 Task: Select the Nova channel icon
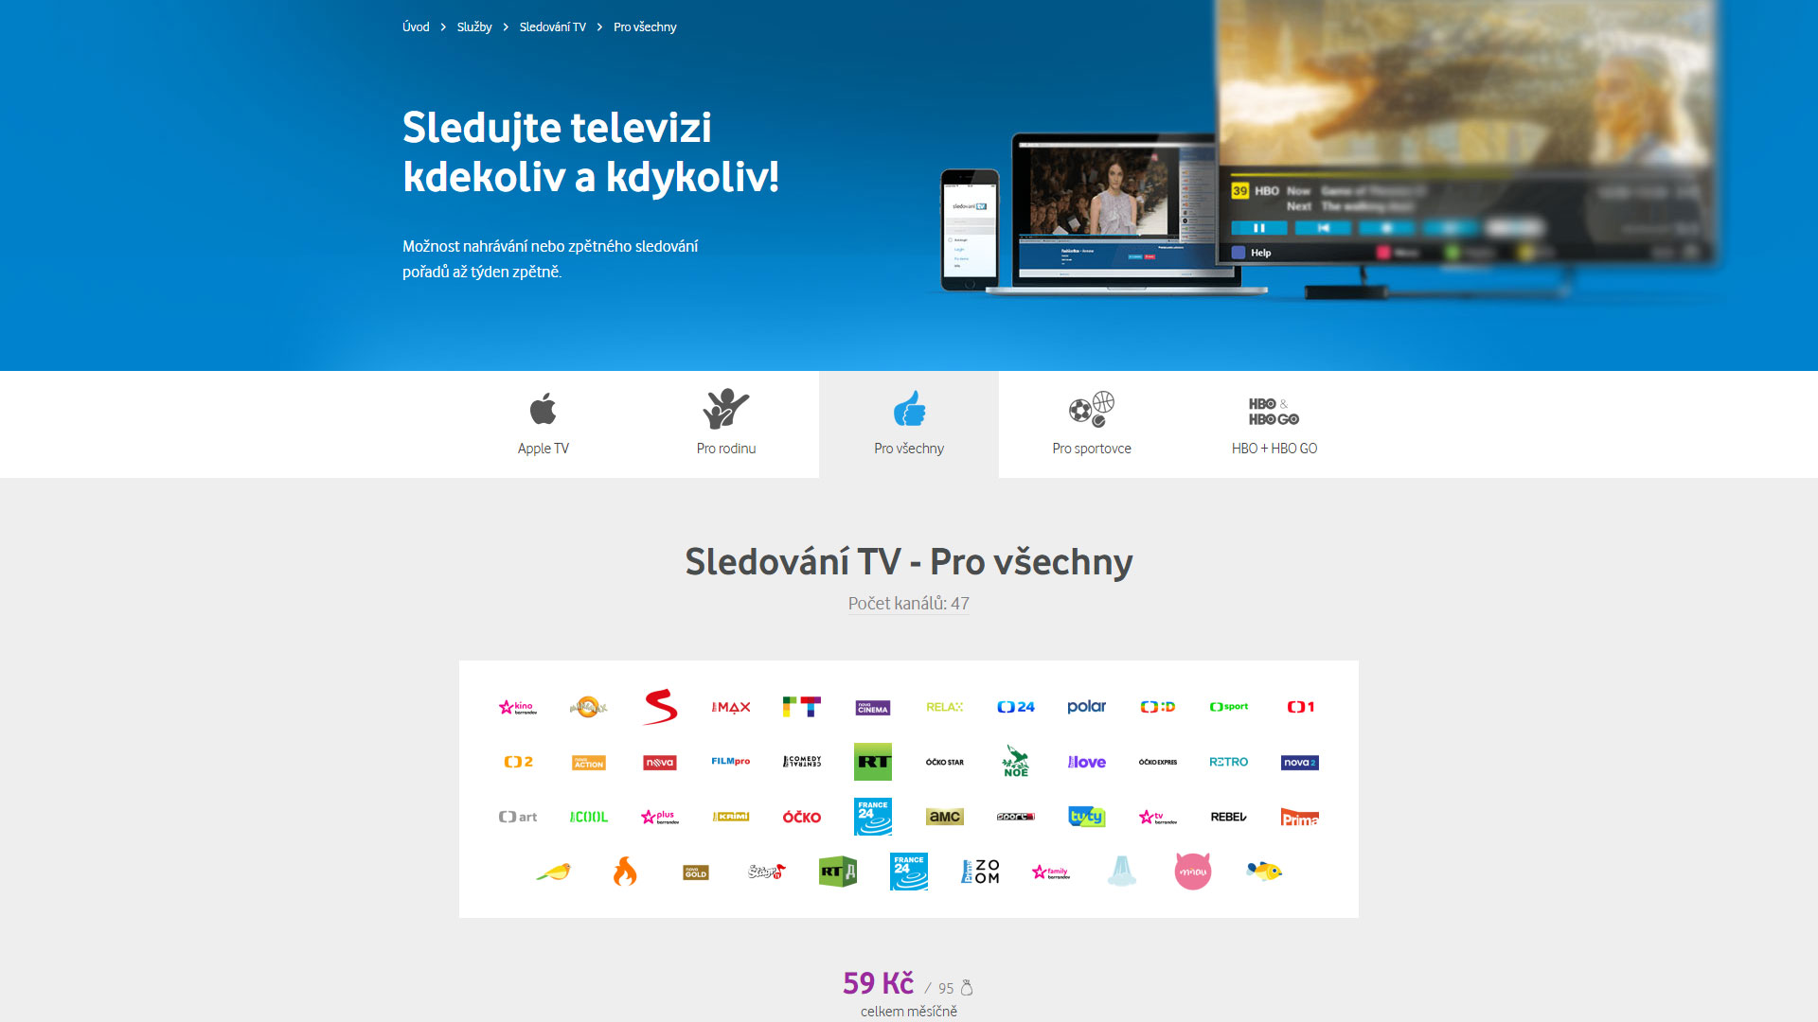658,761
